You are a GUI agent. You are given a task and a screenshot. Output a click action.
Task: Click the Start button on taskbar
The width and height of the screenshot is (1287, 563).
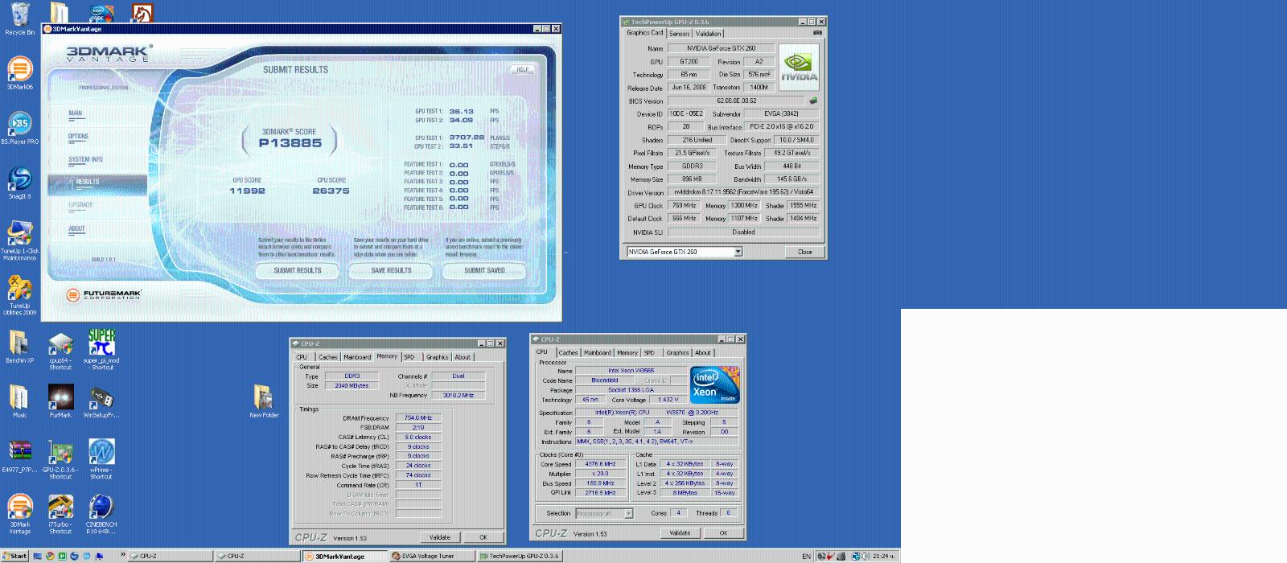14,556
